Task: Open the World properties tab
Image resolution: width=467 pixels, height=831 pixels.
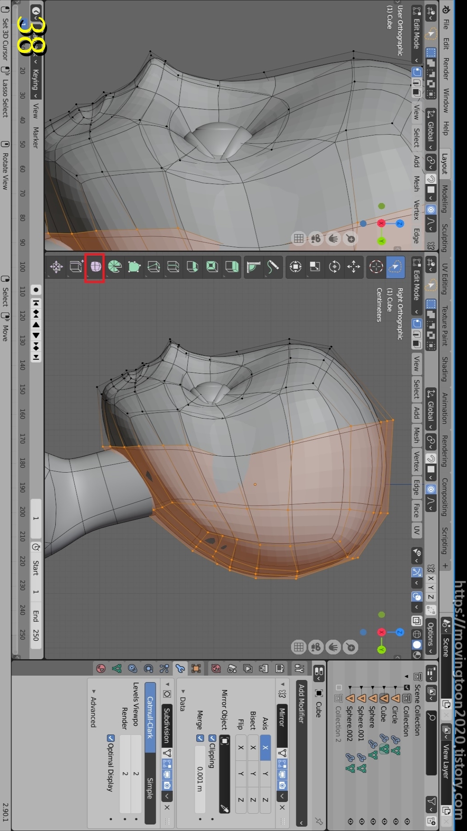Action: 216,669
